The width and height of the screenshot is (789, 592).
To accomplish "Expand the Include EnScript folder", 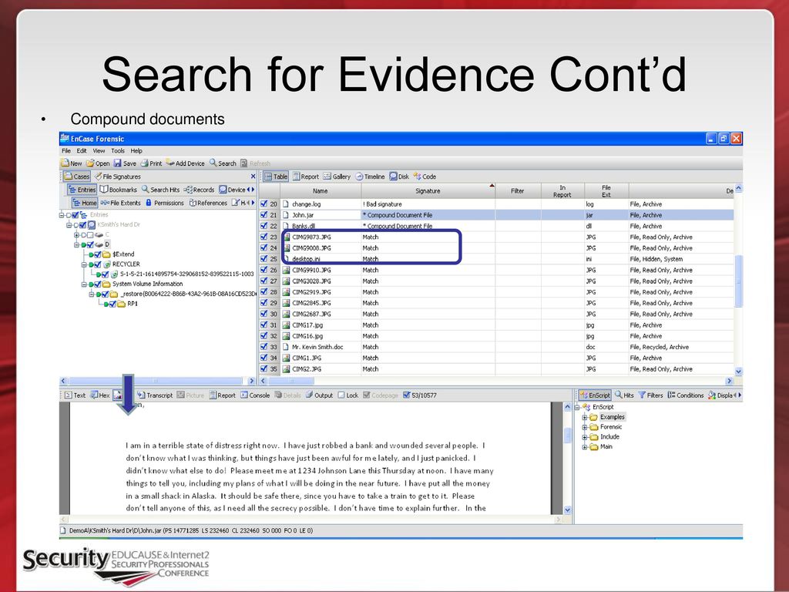I will pos(585,437).
